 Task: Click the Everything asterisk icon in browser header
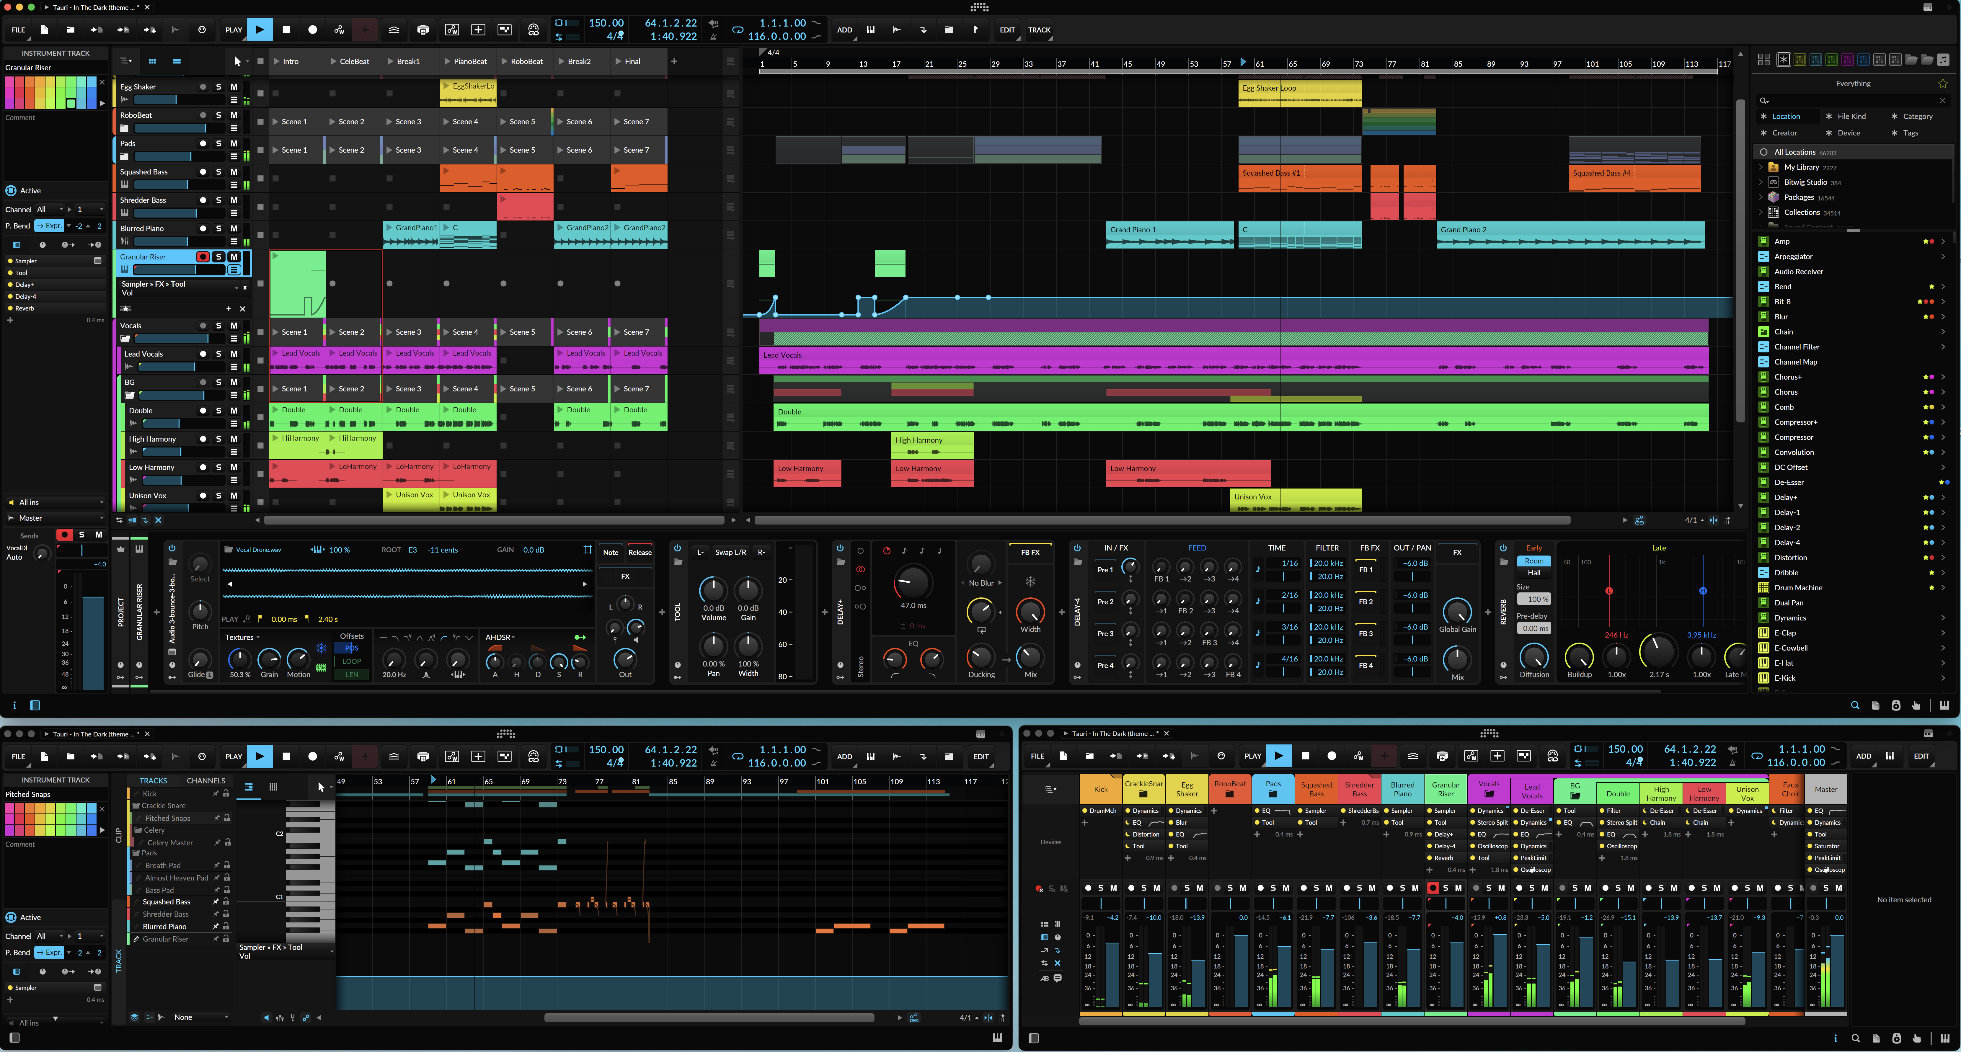[x=1784, y=59]
